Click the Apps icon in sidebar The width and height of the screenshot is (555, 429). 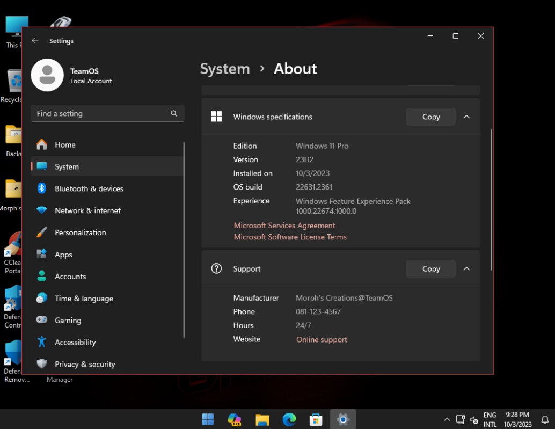click(x=42, y=254)
